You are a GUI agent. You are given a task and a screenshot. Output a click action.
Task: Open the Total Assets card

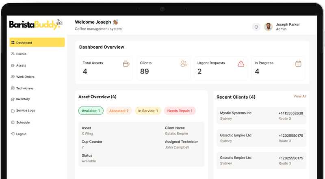106,68
